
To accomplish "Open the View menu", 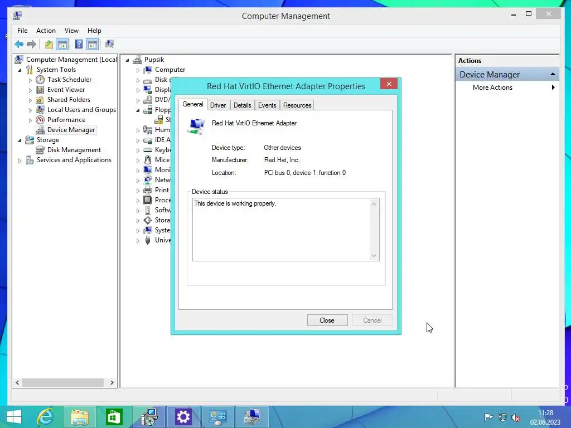I will [71, 31].
